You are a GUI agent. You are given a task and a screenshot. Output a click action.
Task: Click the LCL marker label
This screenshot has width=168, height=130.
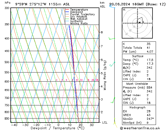coord(105,123)
